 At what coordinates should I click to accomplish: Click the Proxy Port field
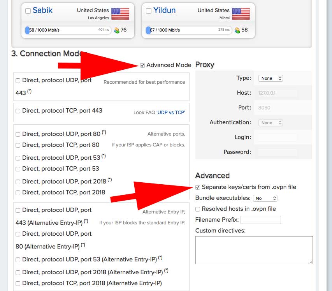point(278,108)
